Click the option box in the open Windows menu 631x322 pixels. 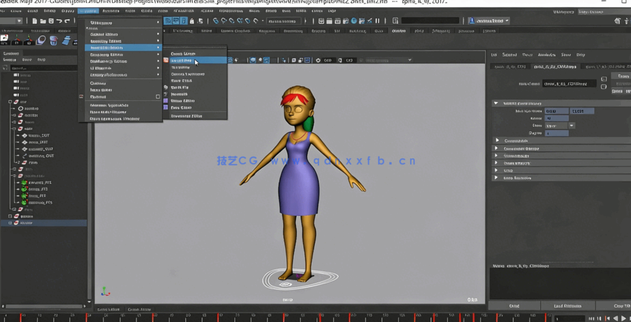tap(158, 97)
